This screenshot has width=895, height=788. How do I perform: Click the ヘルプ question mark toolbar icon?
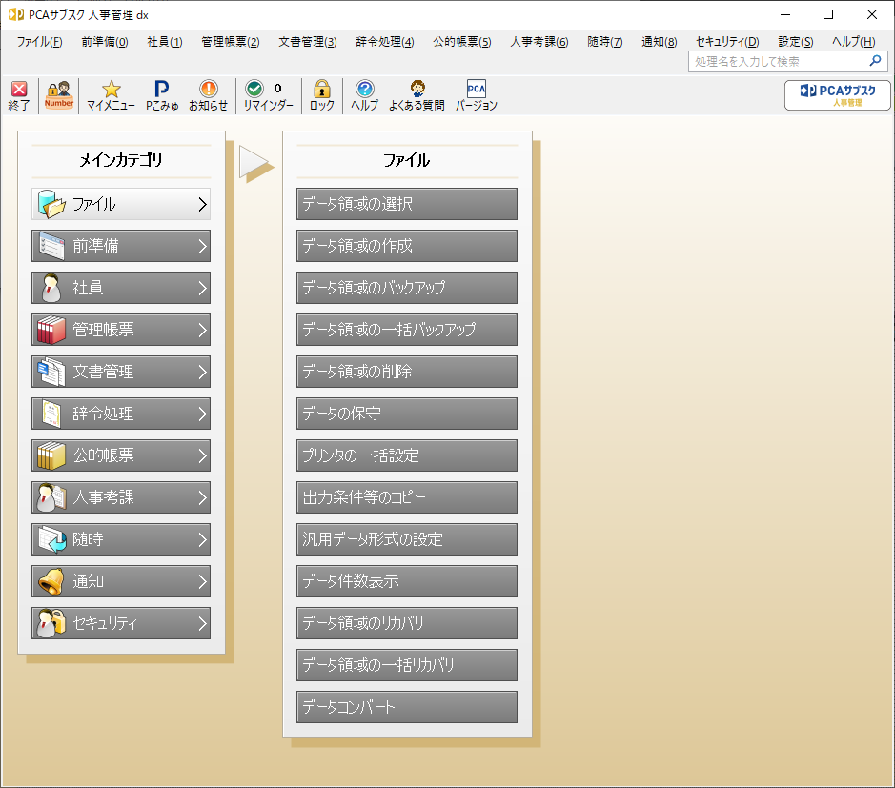click(364, 95)
